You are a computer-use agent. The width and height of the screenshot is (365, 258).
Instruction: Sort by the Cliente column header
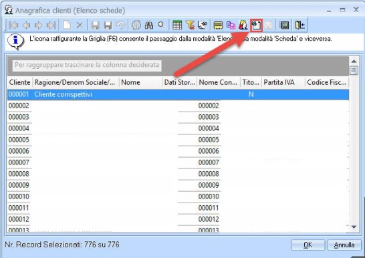(x=20, y=82)
